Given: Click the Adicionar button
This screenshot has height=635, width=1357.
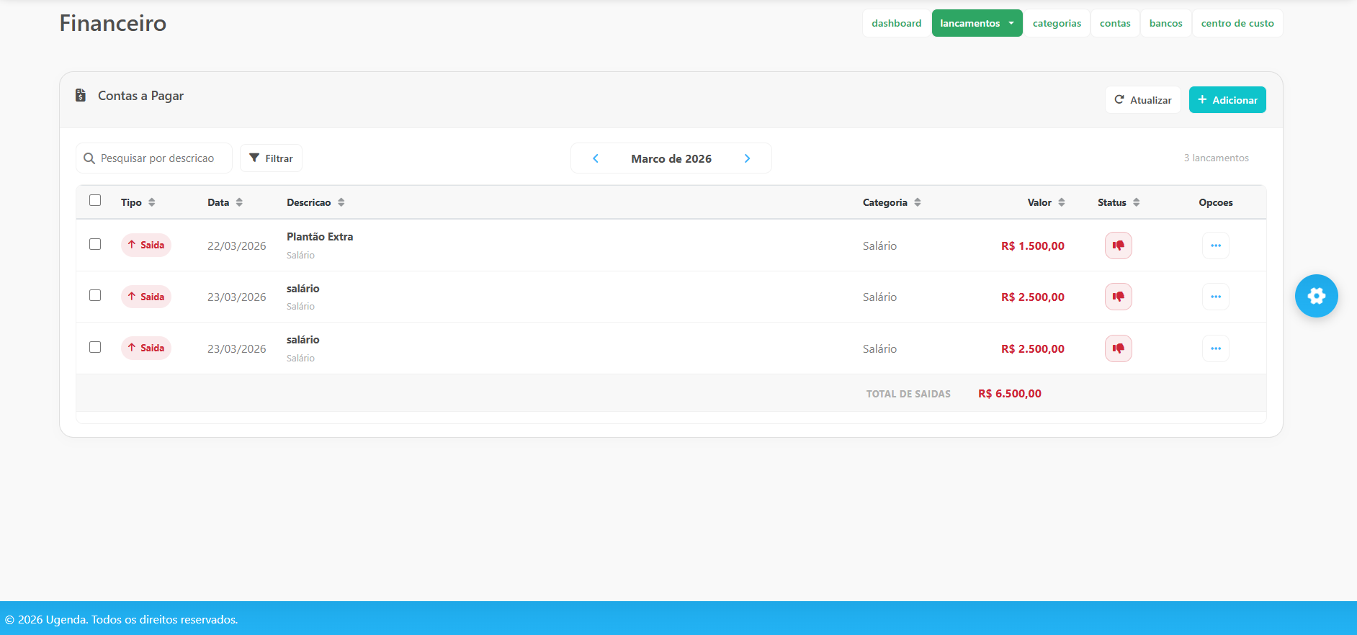Looking at the screenshot, I should click(x=1227, y=100).
